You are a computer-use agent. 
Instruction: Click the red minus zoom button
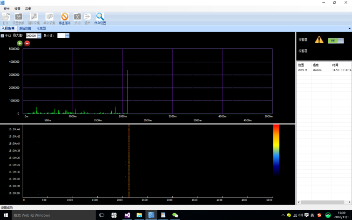point(27,43)
